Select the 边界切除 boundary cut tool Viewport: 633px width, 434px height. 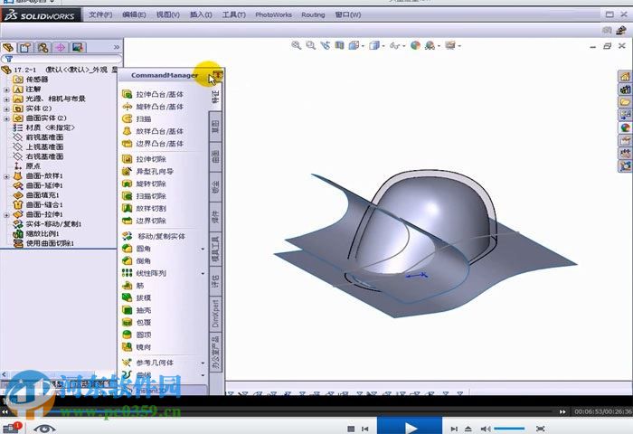tap(144, 221)
